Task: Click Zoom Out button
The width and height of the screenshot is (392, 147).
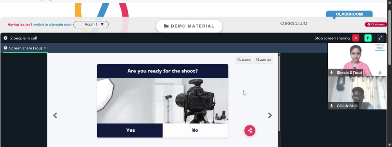Action: pyautogui.click(x=263, y=60)
